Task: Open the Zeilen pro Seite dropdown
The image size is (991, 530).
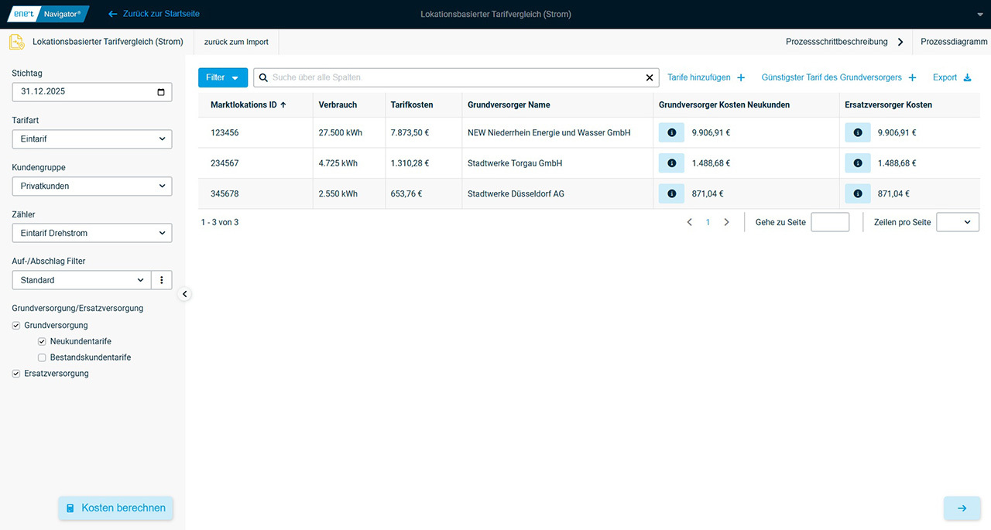Action: (x=957, y=223)
